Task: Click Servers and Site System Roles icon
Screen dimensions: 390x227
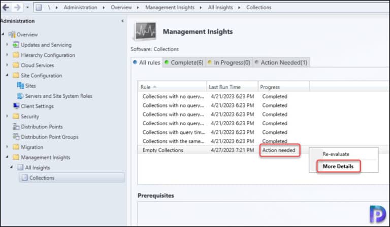Action: click(20, 96)
